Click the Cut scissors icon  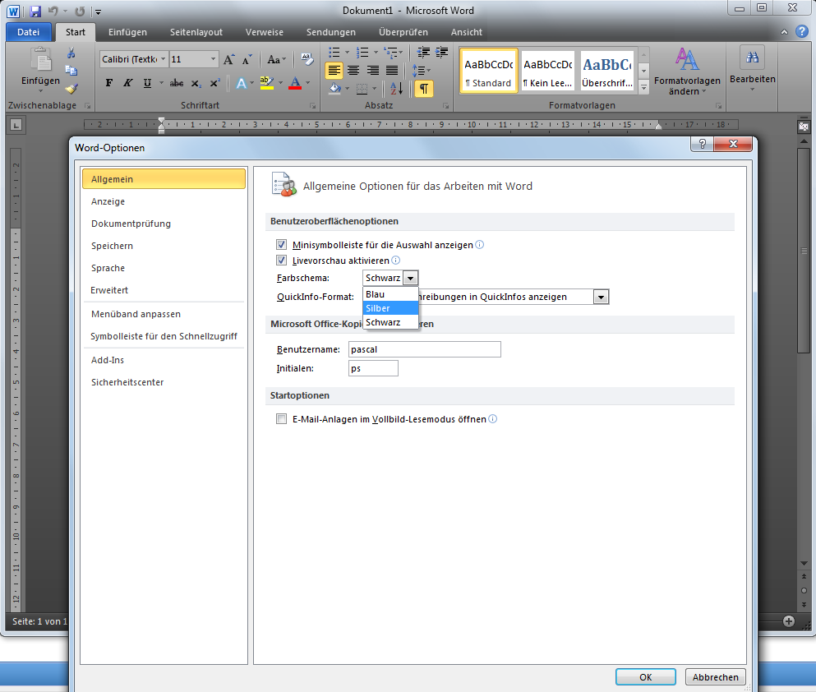pyautogui.click(x=71, y=53)
